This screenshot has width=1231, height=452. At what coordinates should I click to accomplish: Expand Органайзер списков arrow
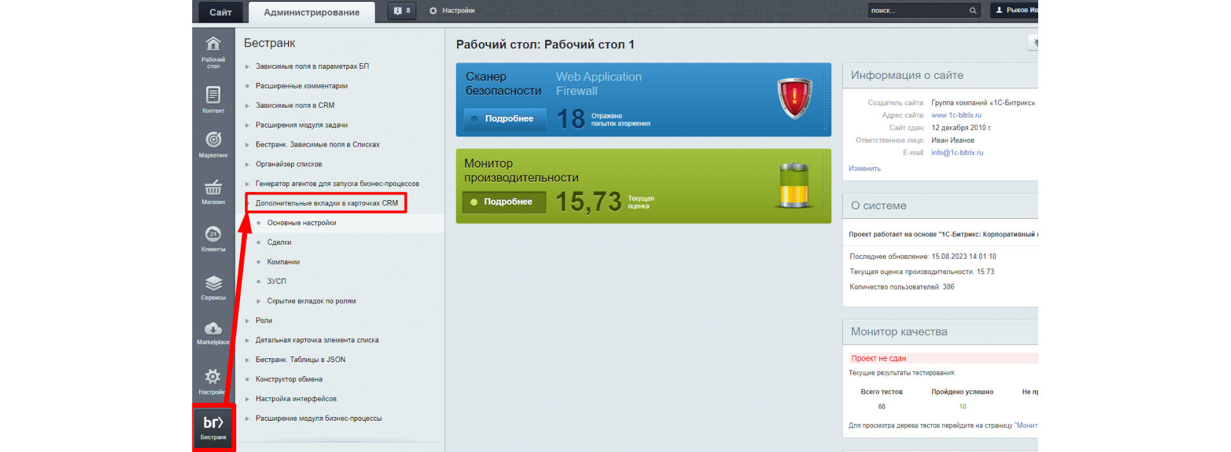click(x=247, y=164)
